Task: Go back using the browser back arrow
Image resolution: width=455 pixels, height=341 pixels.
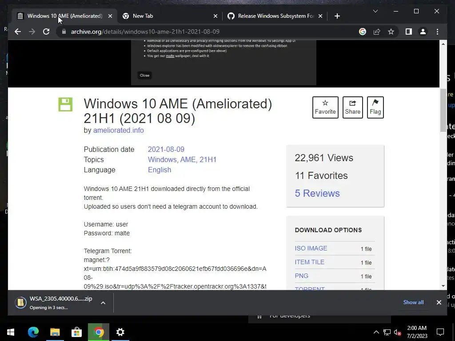Action: pos(18,32)
